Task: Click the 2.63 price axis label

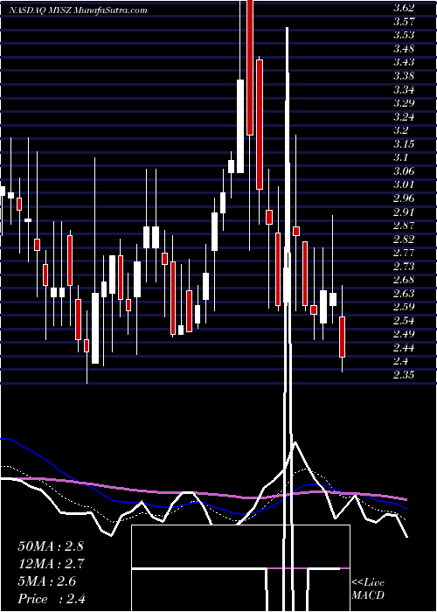Action: [404, 294]
